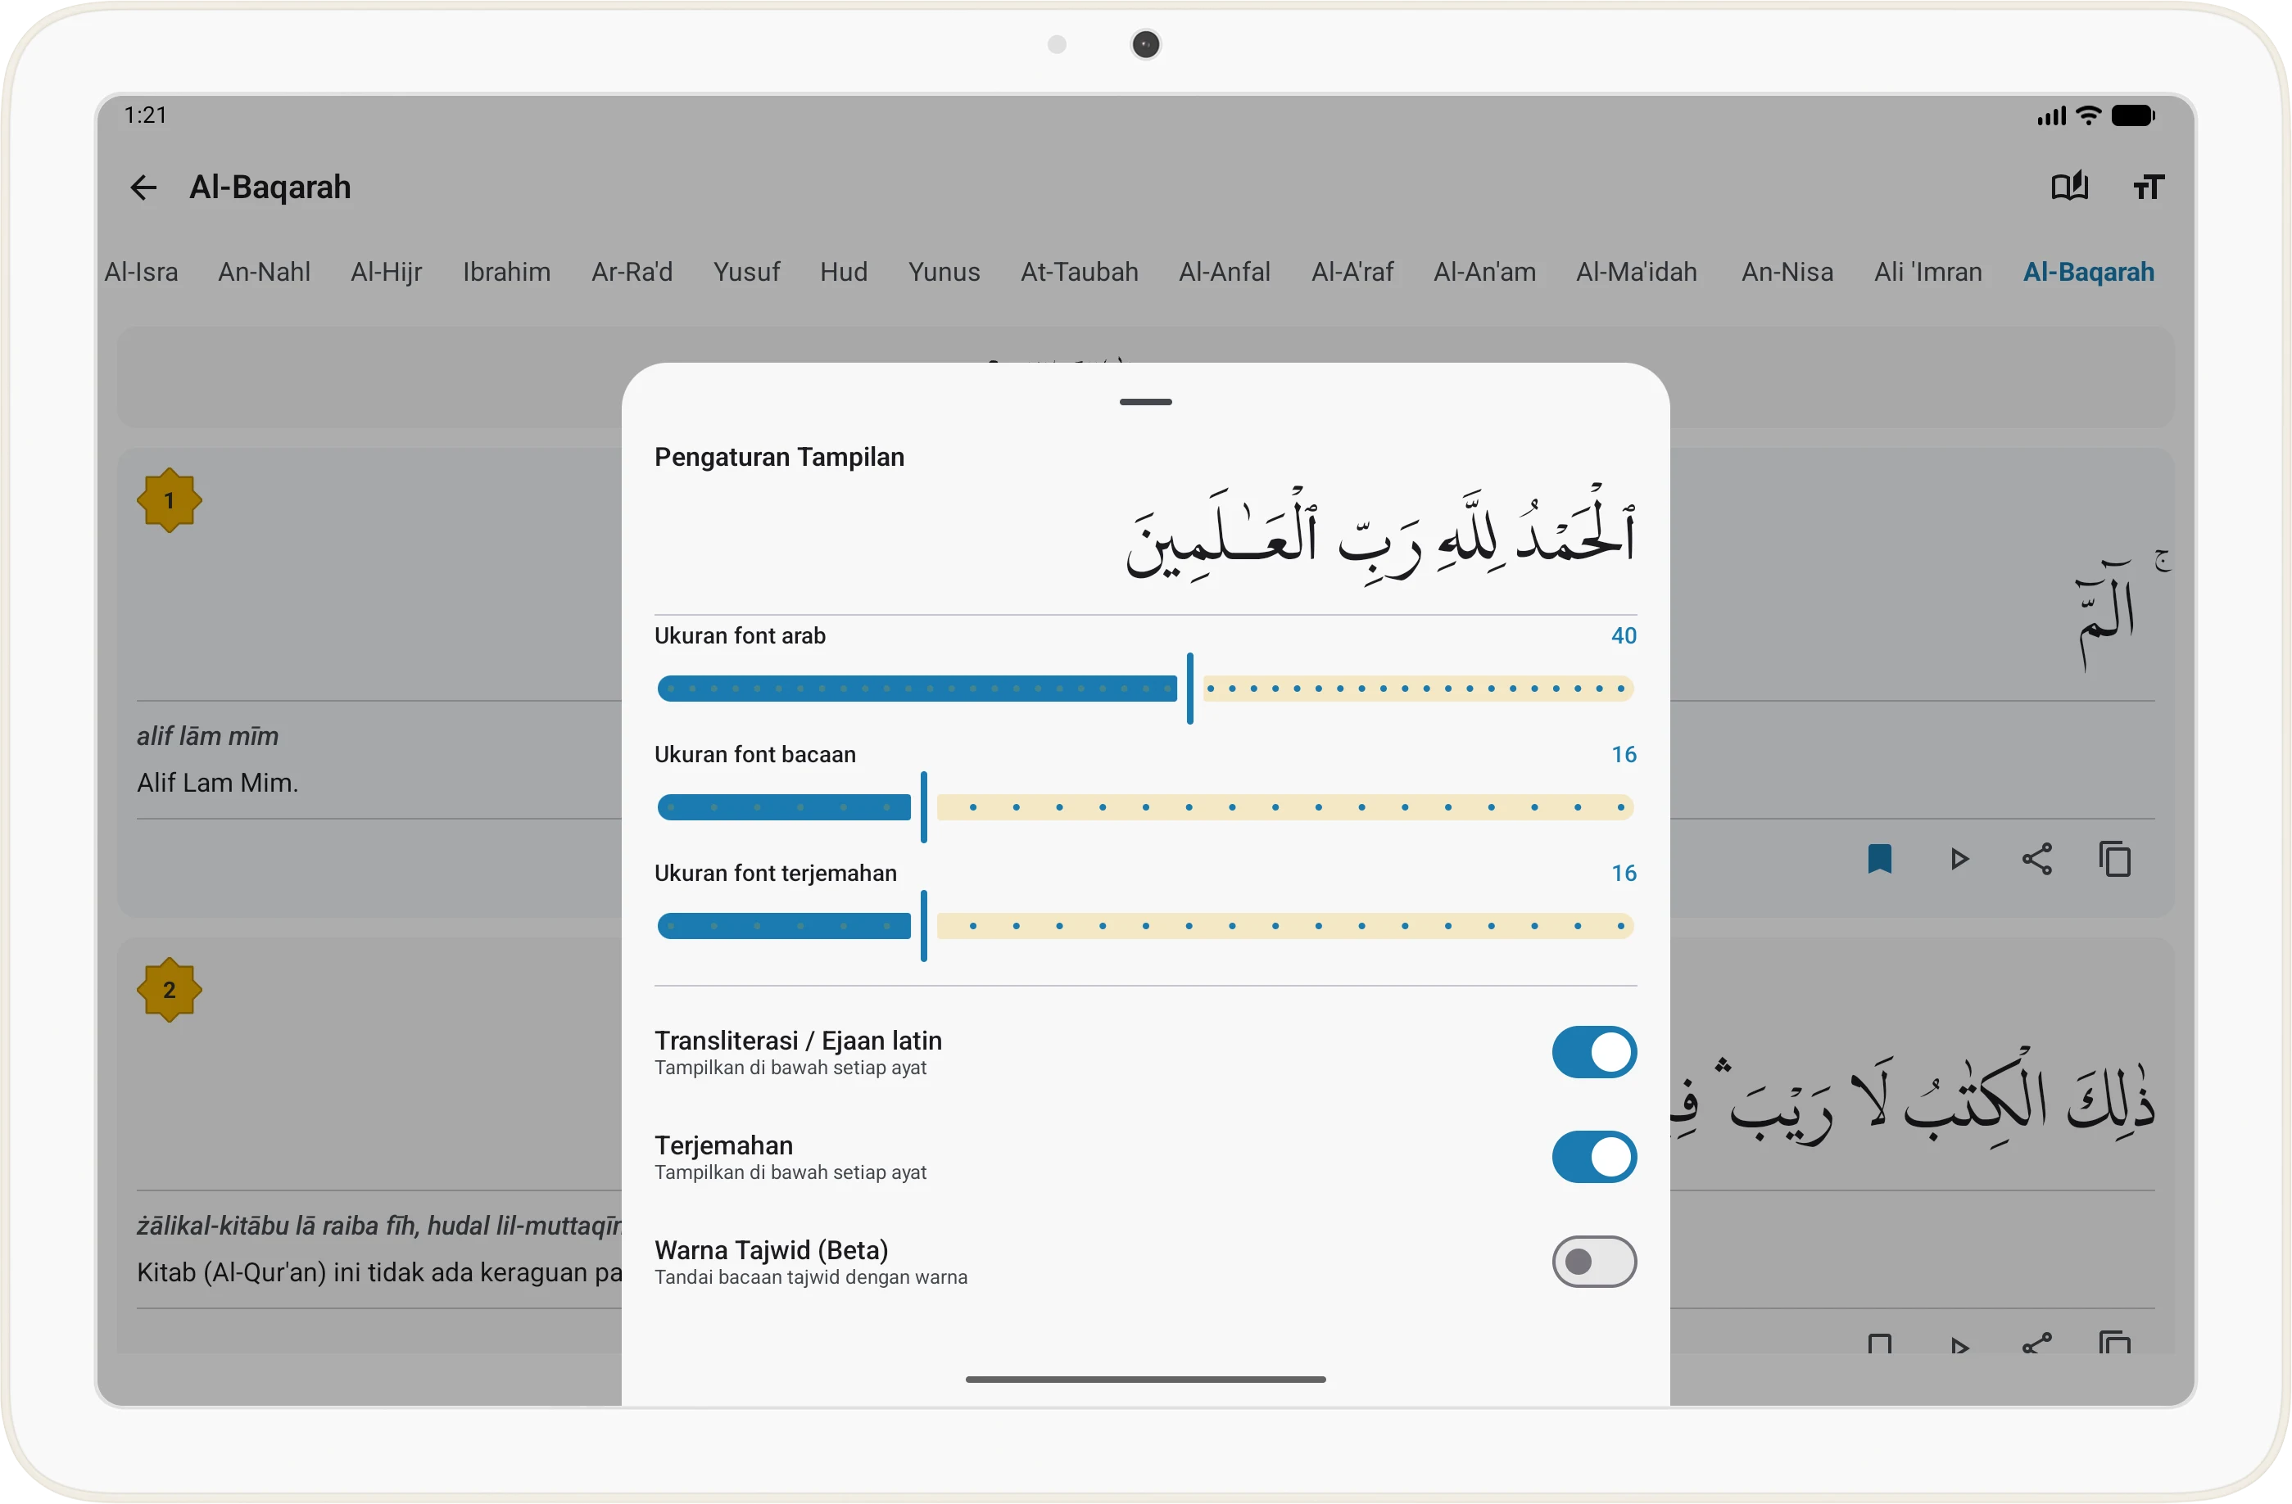Viewport: 2292px width, 1504px height.
Task: Switch to the At-Taubah tab
Action: (1080, 273)
